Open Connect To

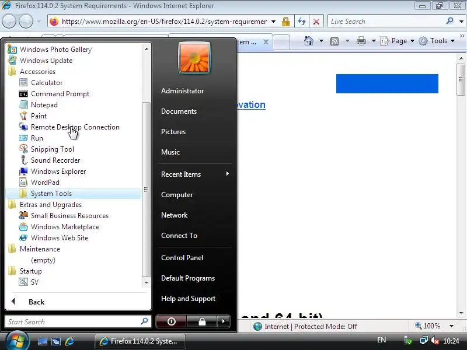[x=179, y=236]
